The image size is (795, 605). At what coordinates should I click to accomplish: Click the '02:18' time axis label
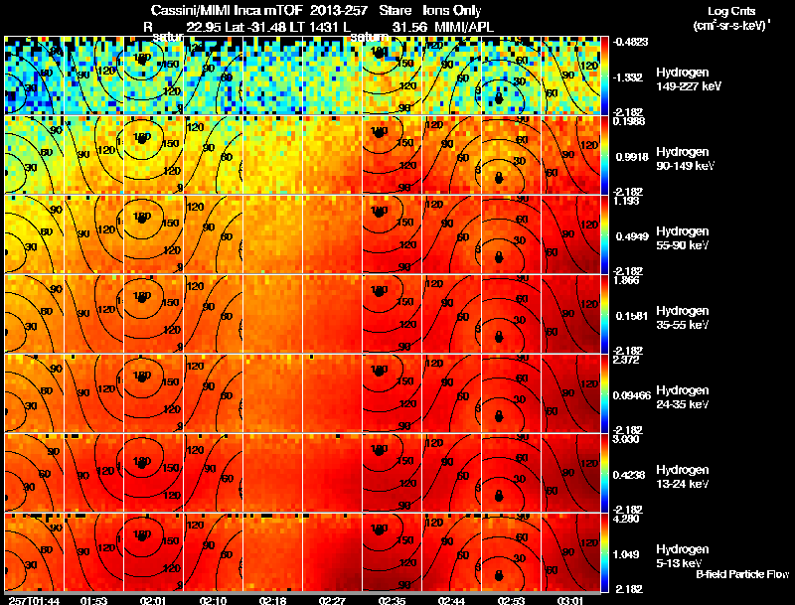click(x=272, y=600)
